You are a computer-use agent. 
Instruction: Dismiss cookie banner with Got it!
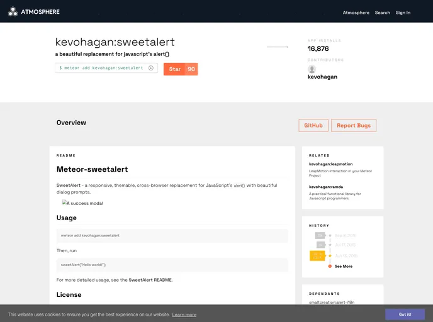click(x=405, y=314)
